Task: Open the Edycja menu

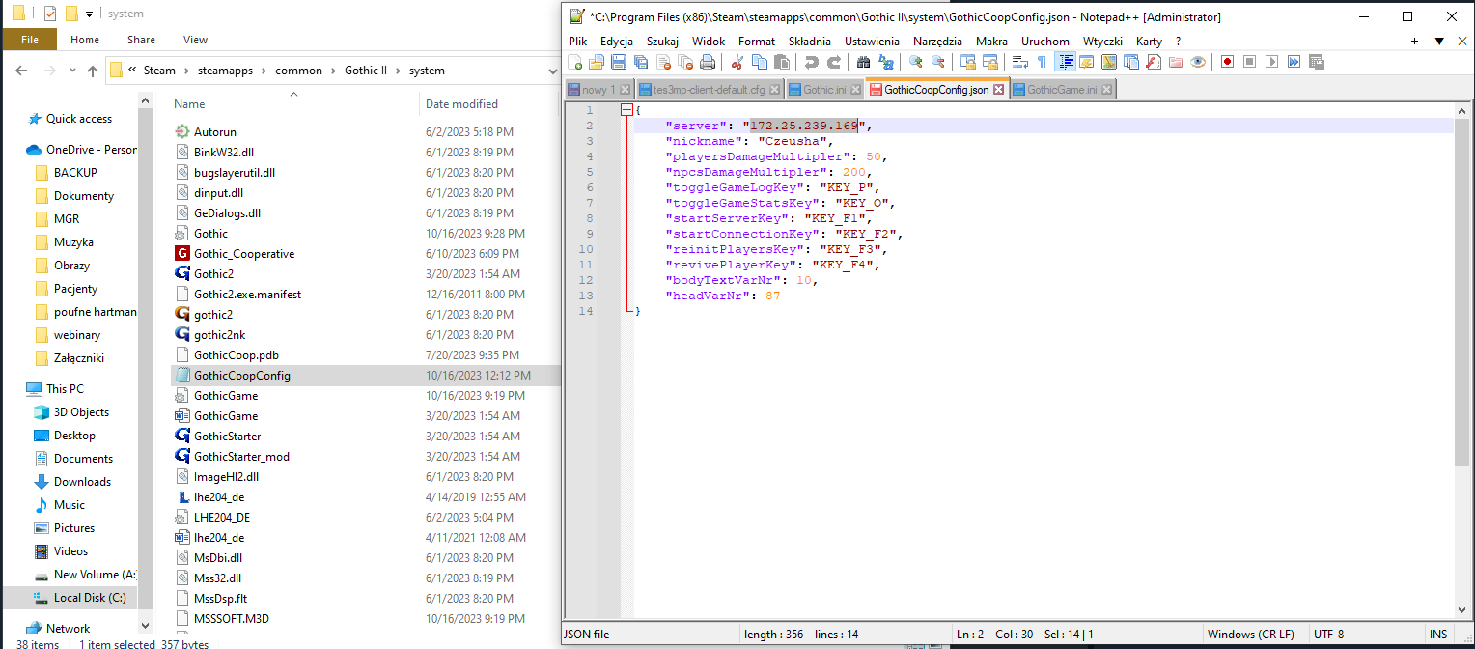Action: click(616, 42)
